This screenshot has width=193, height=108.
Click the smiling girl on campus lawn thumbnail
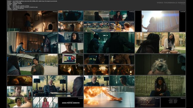[x=160, y=43]
